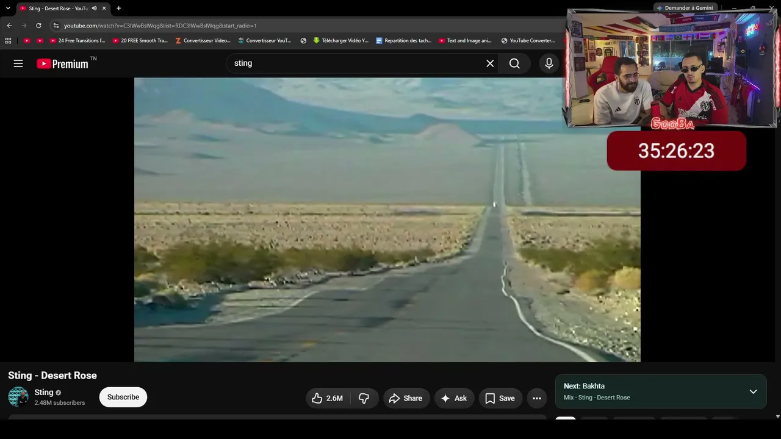Open the YouTube guide hamburger menu
Image resolution: width=781 pixels, height=439 pixels.
(x=18, y=63)
